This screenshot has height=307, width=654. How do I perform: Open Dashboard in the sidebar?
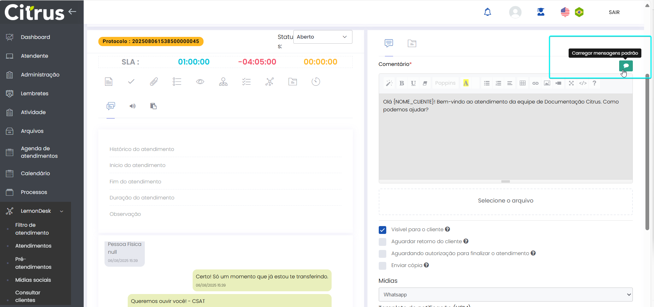pyautogui.click(x=35, y=37)
